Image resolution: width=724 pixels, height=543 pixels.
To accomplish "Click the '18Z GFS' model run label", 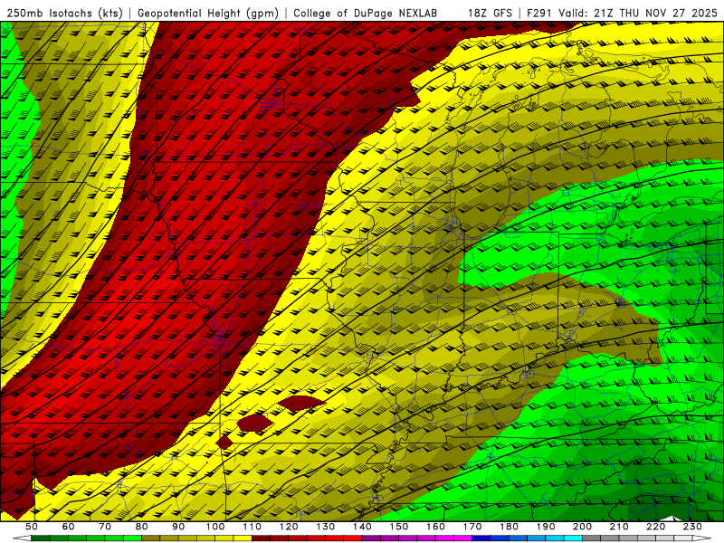I will [490, 14].
